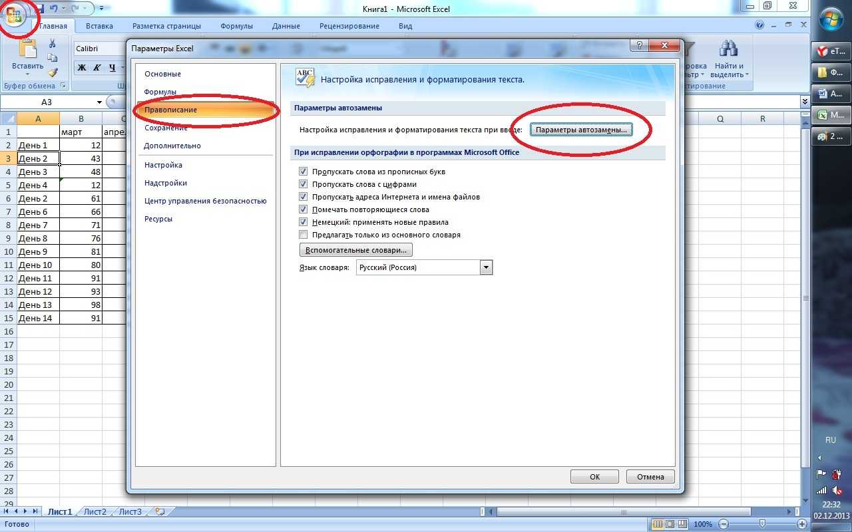
Task: Expand the formula bar
Action: (805, 102)
